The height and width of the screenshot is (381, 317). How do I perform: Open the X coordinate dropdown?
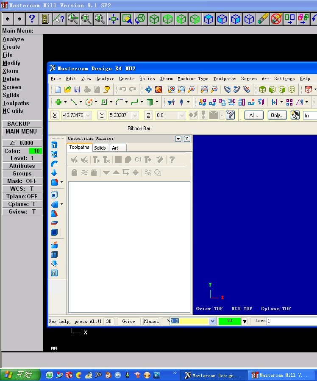pyautogui.click(x=89, y=115)
